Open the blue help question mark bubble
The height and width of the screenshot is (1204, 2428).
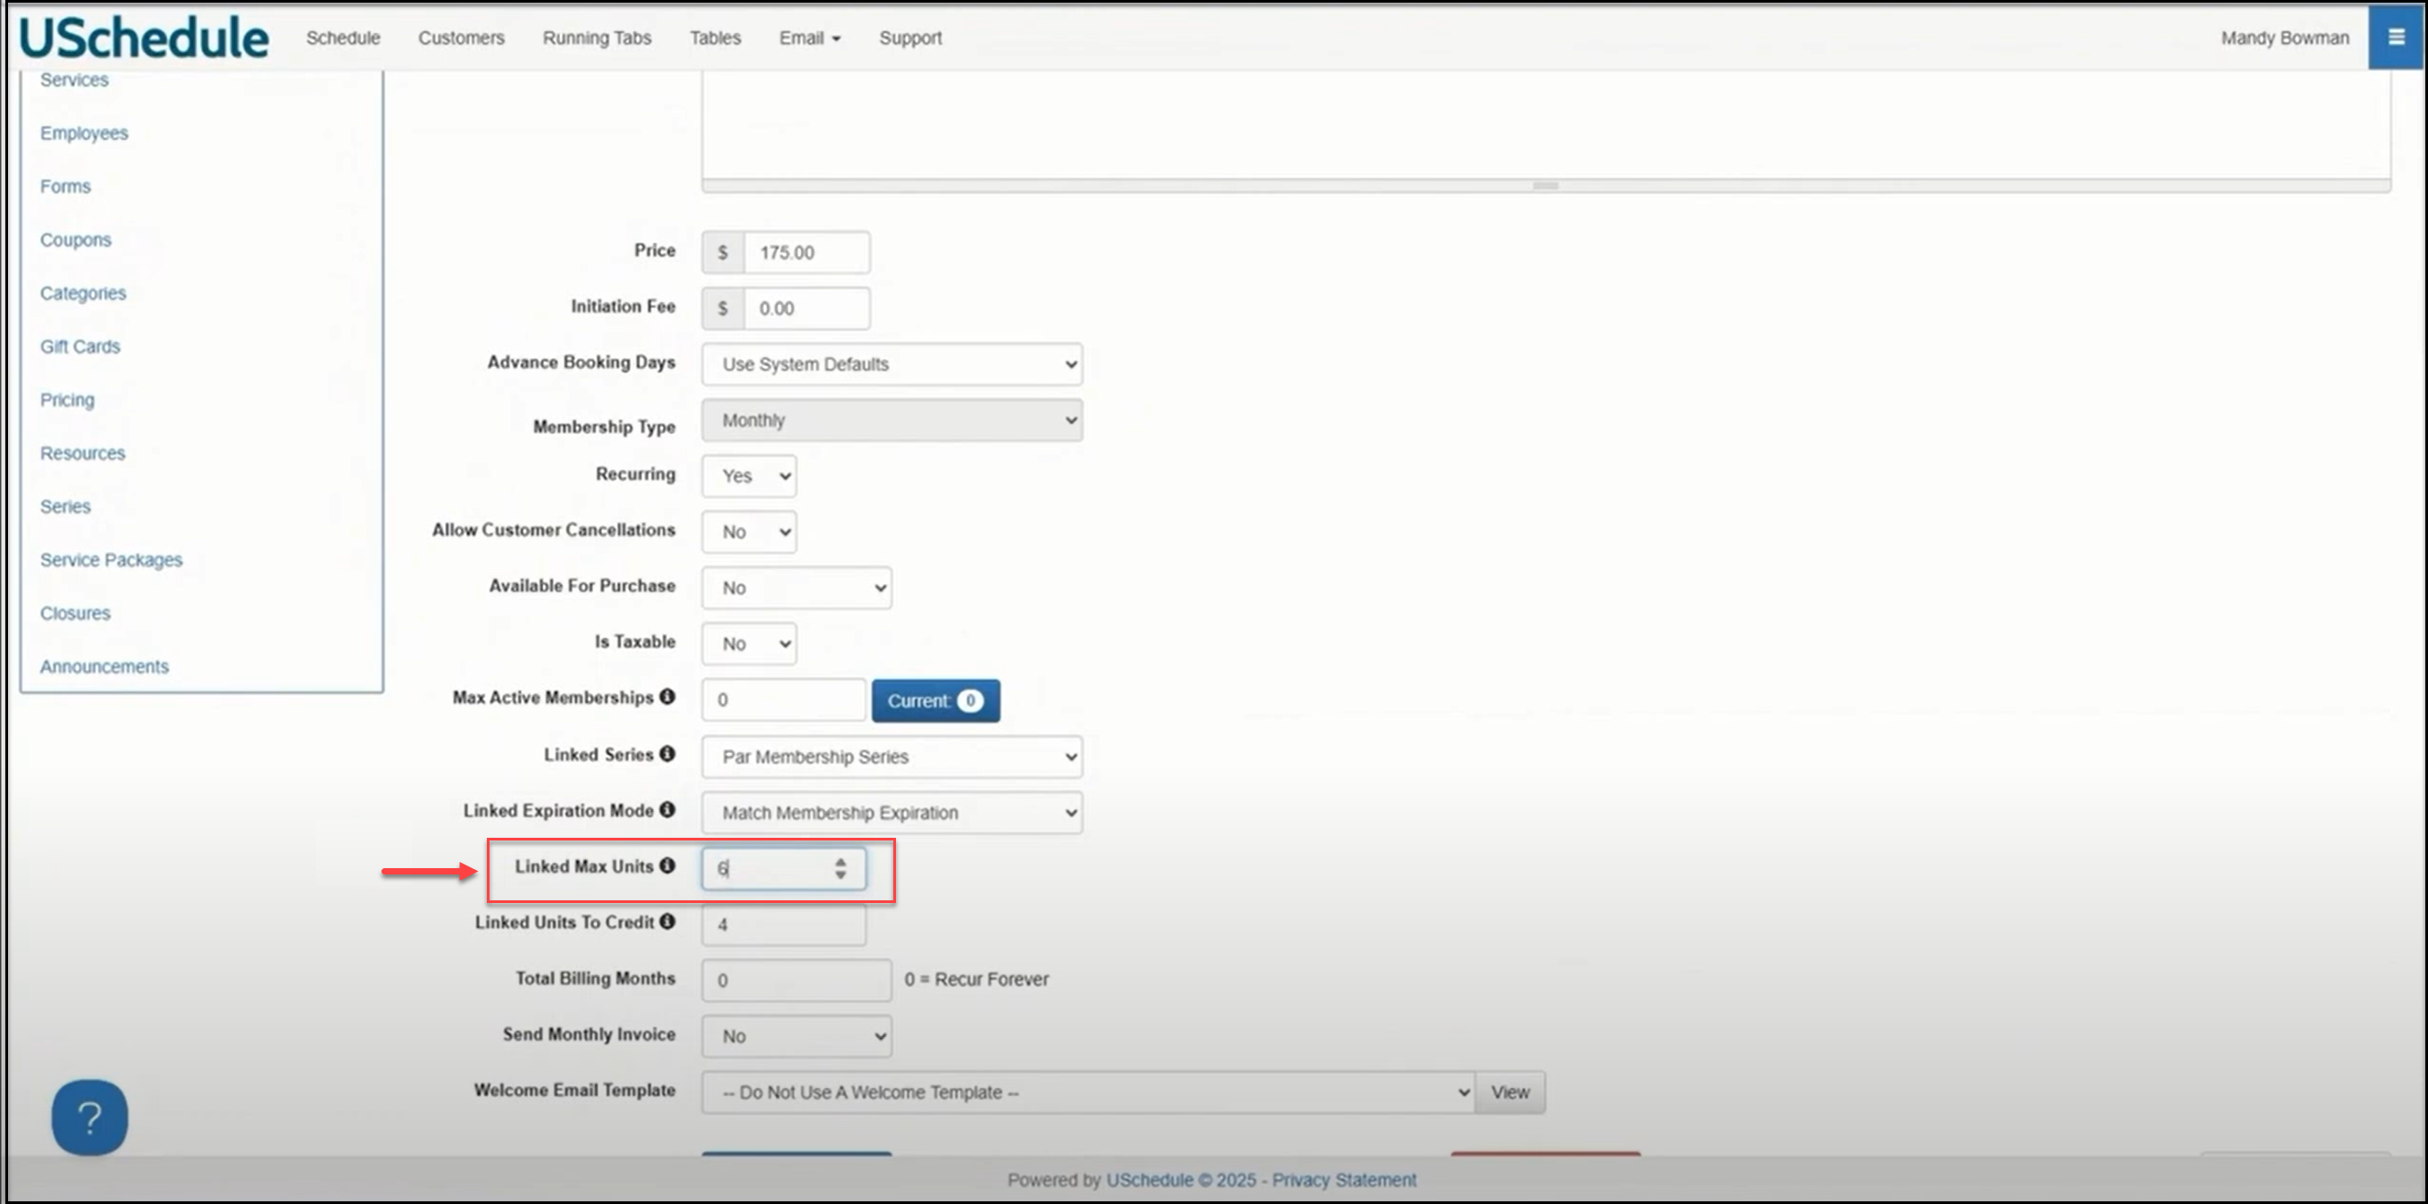(89, 1117)
